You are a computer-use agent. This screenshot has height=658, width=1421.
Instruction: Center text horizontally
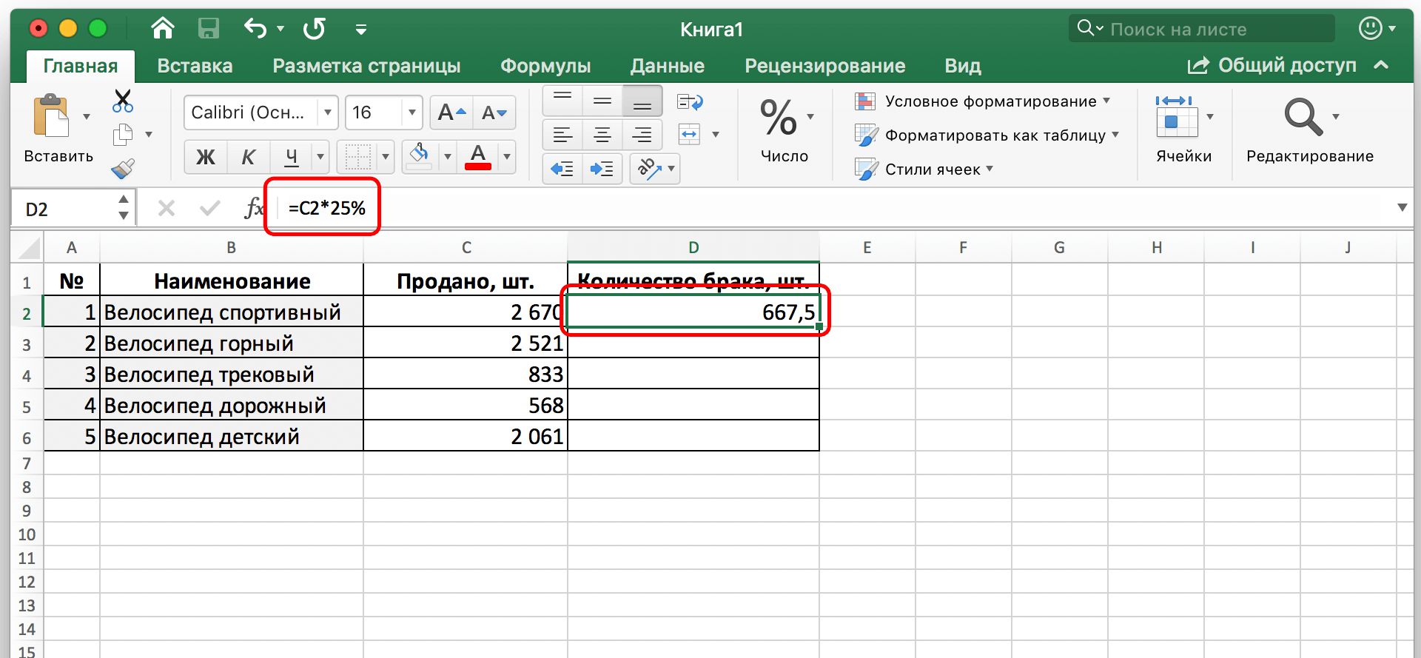pyautogui.click(x=602, y=135)
